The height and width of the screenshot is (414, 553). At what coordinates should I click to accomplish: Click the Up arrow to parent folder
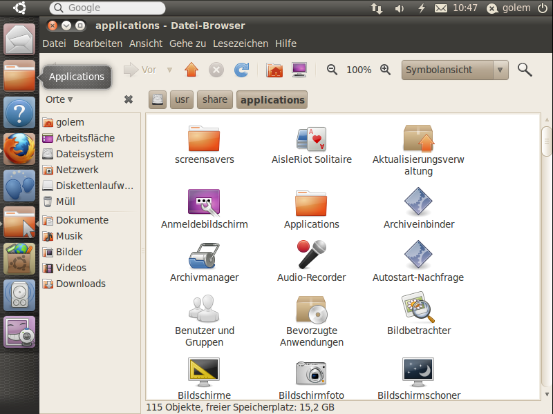point(191,70)
